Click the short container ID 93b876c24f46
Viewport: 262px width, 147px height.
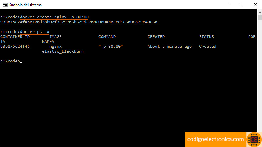coord(15,47)
